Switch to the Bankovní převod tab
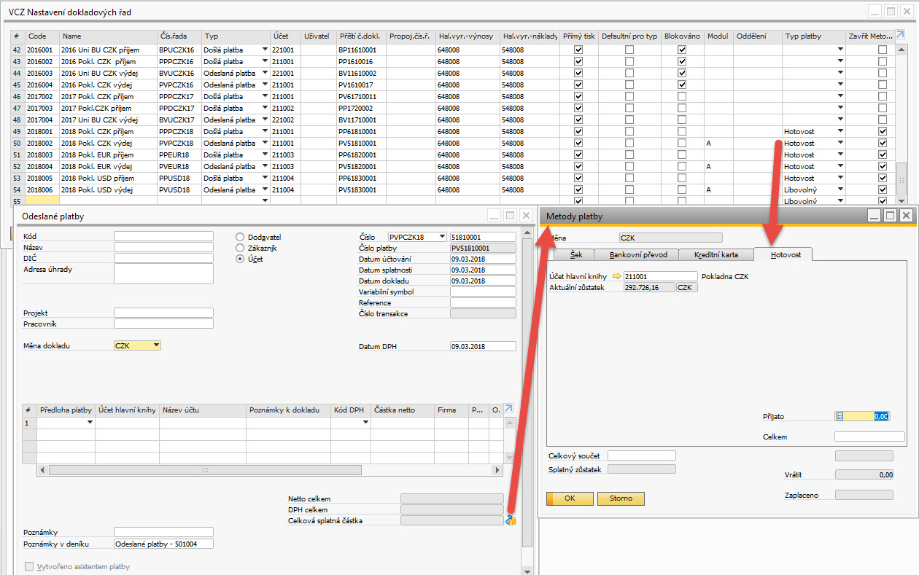This screenshot has height=575, width=919. tap(637, 254)
